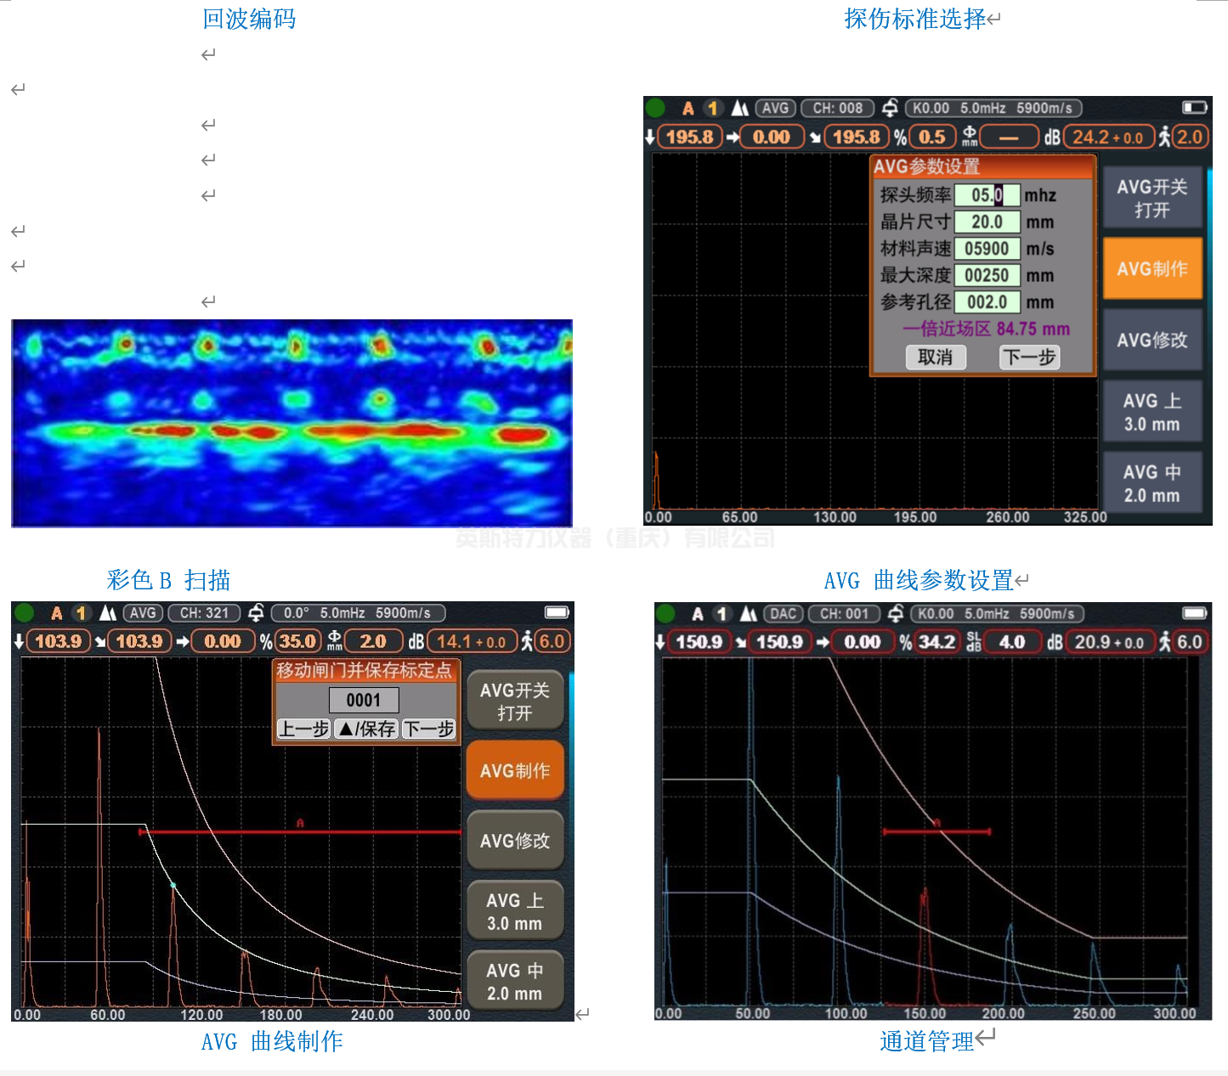Toggle the AVG开关 switch beside the calibration point dialog

point(514,701)
